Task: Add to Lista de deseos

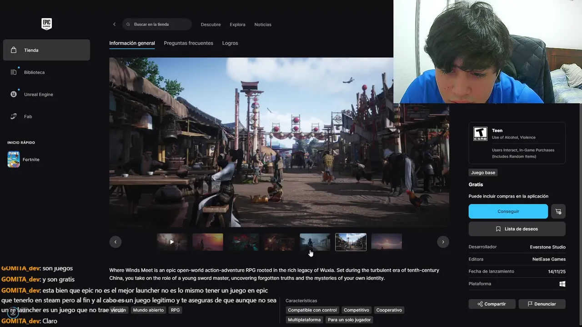Action: 517,229
